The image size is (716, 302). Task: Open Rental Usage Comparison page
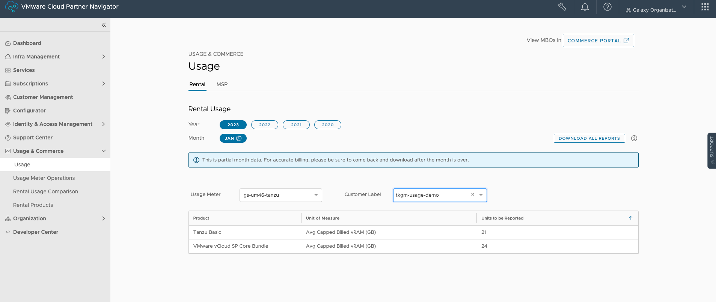45,191
